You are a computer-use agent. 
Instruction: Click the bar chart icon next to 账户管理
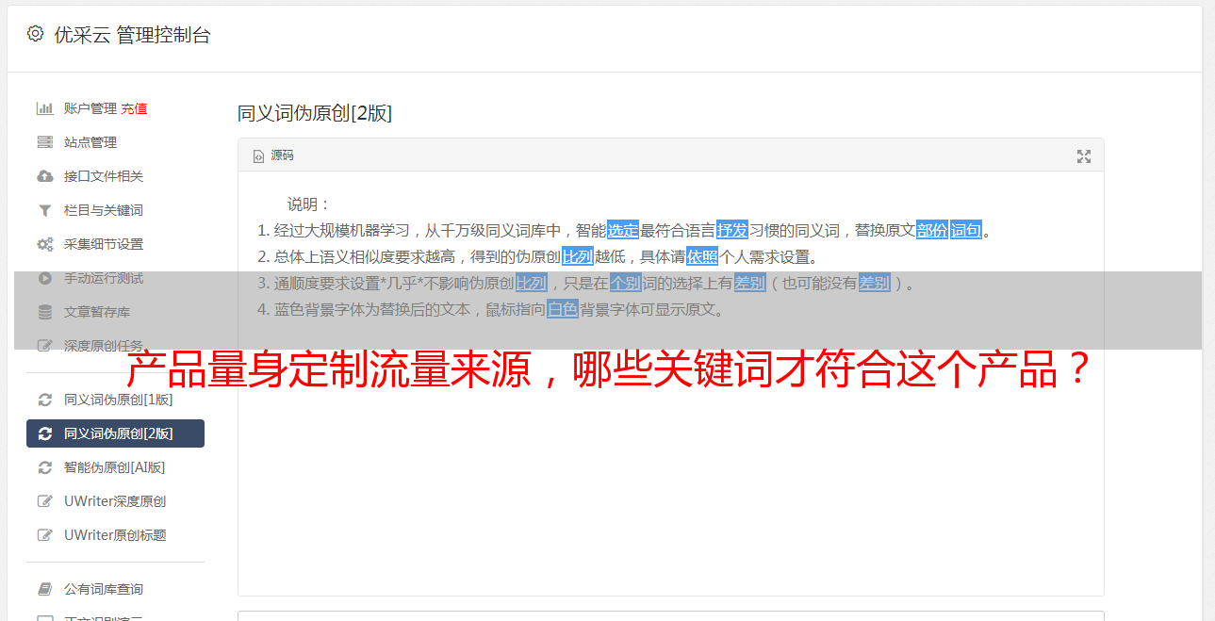tap(44, 108)
